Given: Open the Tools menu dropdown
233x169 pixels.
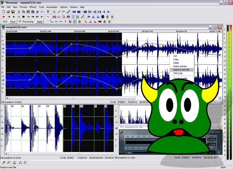Looking at the screenshot, I should click(41, 7).
